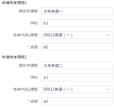Open the 免考代码/课程 dropdown for course 2
Screen dimensions: 114x107
click(x=77, y=89)
